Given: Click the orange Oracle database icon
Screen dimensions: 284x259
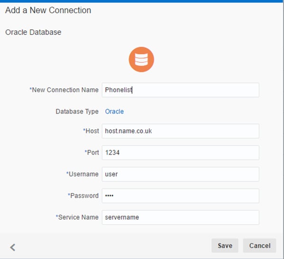Looking at the screenshot, I should click(141, 59).
